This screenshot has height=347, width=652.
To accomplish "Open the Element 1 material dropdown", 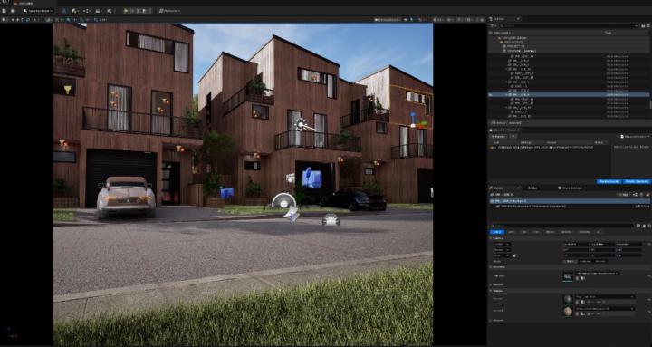I will 606,309.
